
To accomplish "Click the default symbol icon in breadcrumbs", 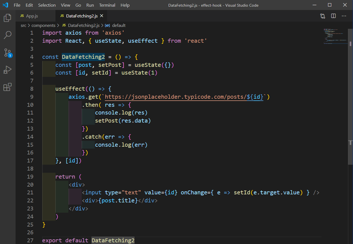I will [108, 25].
